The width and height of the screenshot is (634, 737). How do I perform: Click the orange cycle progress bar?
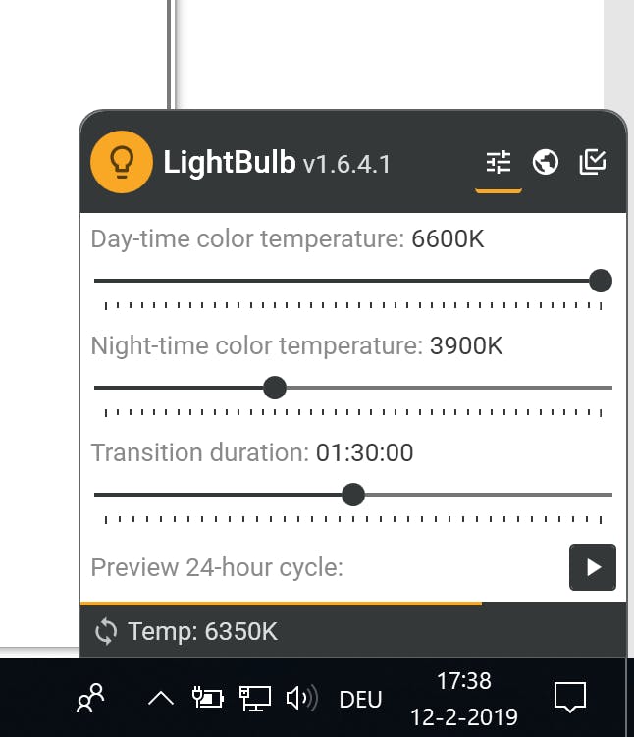tap(281, 604)
